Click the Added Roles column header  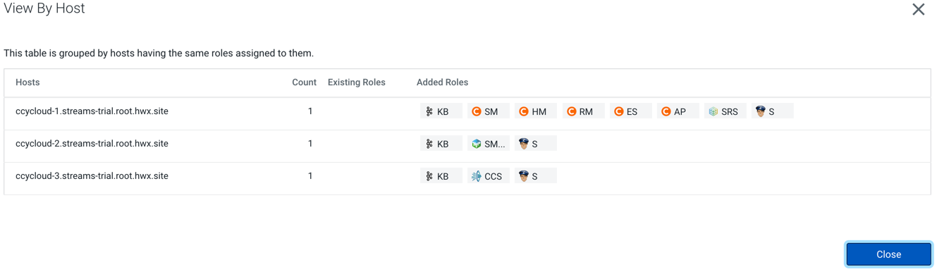442,82
